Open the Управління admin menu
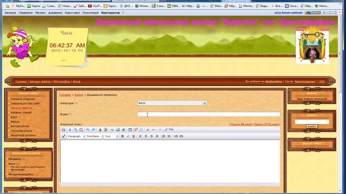The image size is (346, 194). click(x=25, y=13)
